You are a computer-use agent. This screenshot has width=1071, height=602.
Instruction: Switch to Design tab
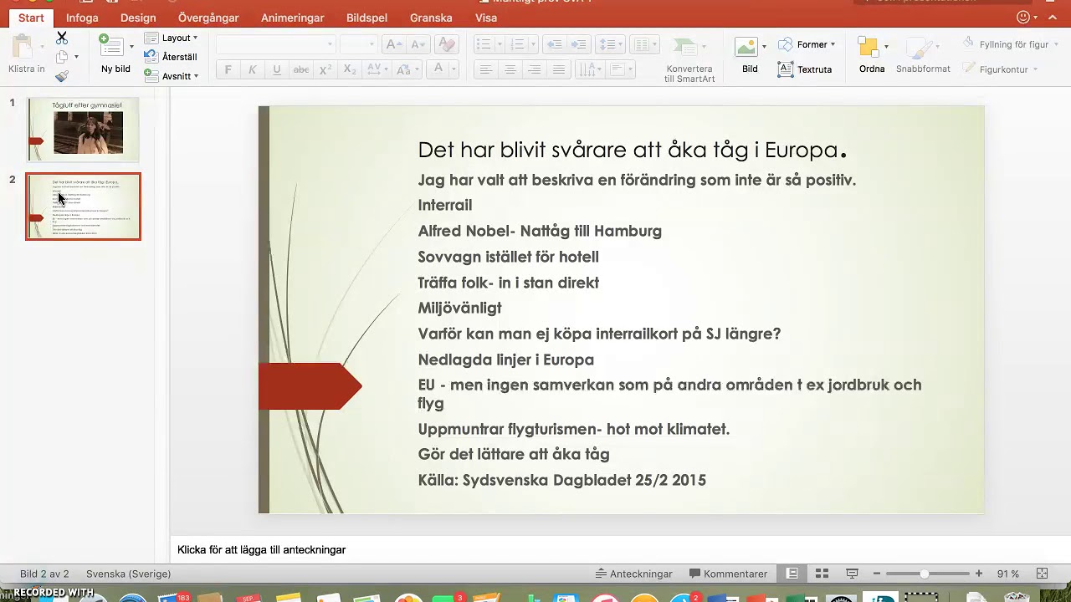coord(138,18)
